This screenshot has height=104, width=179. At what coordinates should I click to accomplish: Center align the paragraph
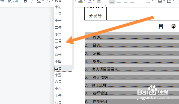coord(119,1)
